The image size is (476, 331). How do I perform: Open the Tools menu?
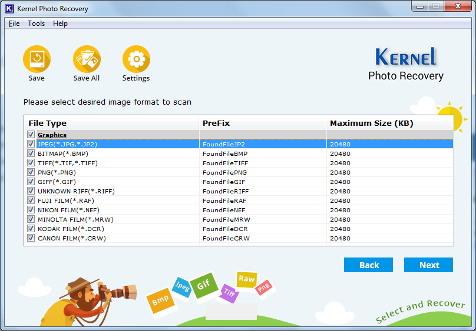(36, 24)
